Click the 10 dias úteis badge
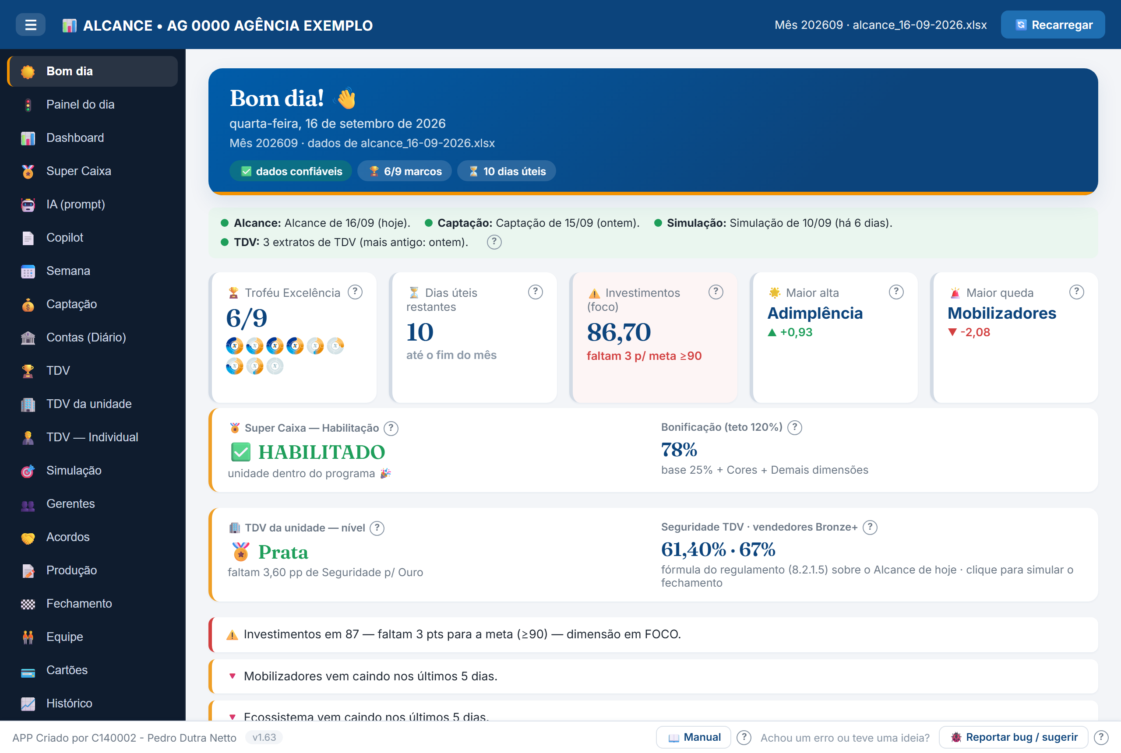This screenshot has width=1121, height=753. 506,171
